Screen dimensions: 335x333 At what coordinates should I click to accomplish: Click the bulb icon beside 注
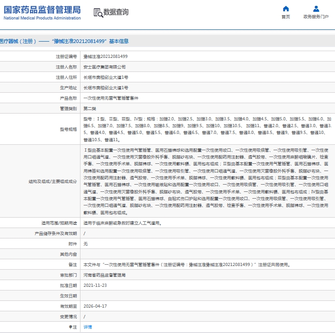click(x=70, y=327)
